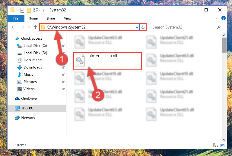Expand the ribbon with the chevron
The height and width of the screenshot is (156, 232).
click(x=217, y=18)
